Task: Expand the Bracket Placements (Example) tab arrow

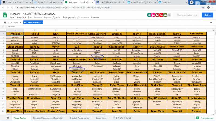Action: [64, 118]
